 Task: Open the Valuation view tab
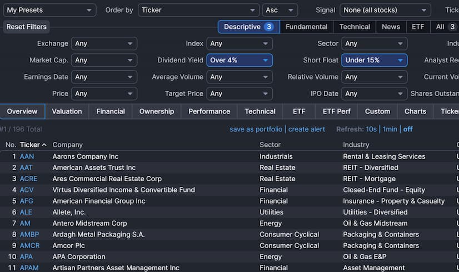[x=67, y=111]
